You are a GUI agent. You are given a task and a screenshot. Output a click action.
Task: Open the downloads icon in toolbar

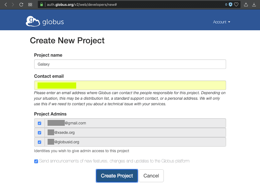click(254, 4)
